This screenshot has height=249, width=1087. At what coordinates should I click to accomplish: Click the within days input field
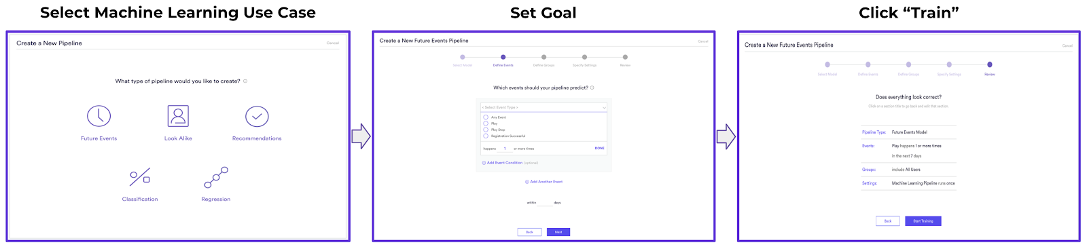coord(545,203)
